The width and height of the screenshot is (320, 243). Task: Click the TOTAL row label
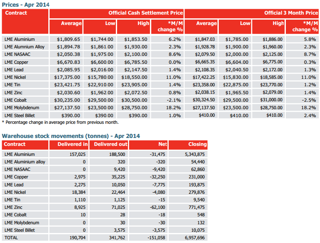click(x=11, y=238)
